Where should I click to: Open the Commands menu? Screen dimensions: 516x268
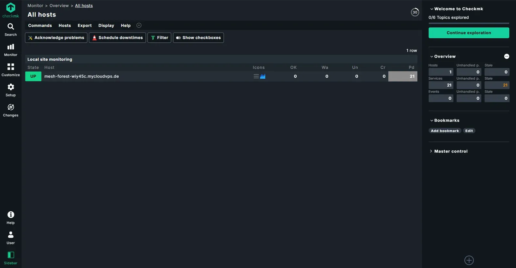40,25
